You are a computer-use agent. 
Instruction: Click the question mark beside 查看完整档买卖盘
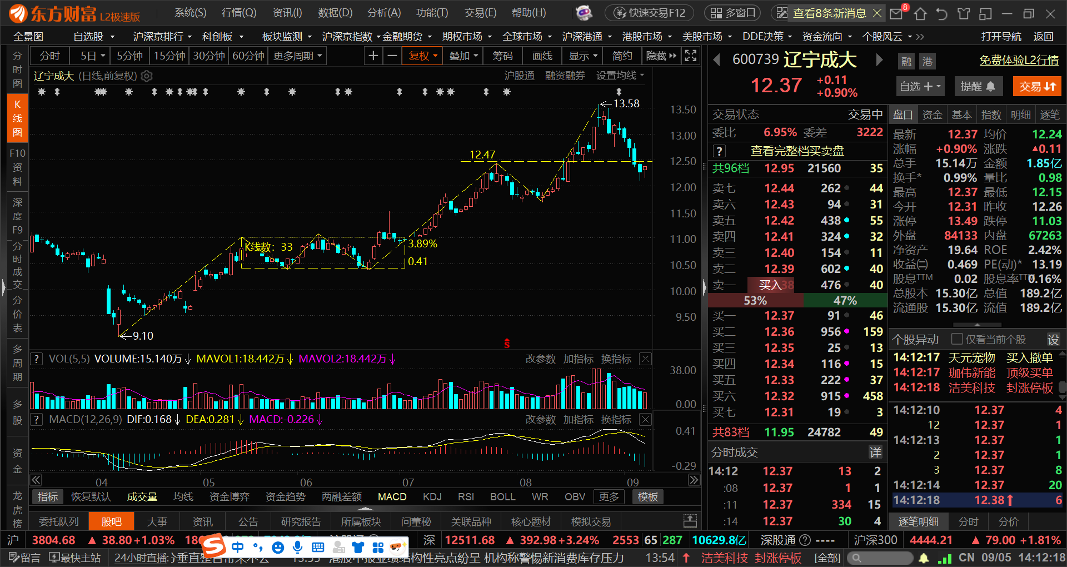pyautogui.click(x=719, y=151)
